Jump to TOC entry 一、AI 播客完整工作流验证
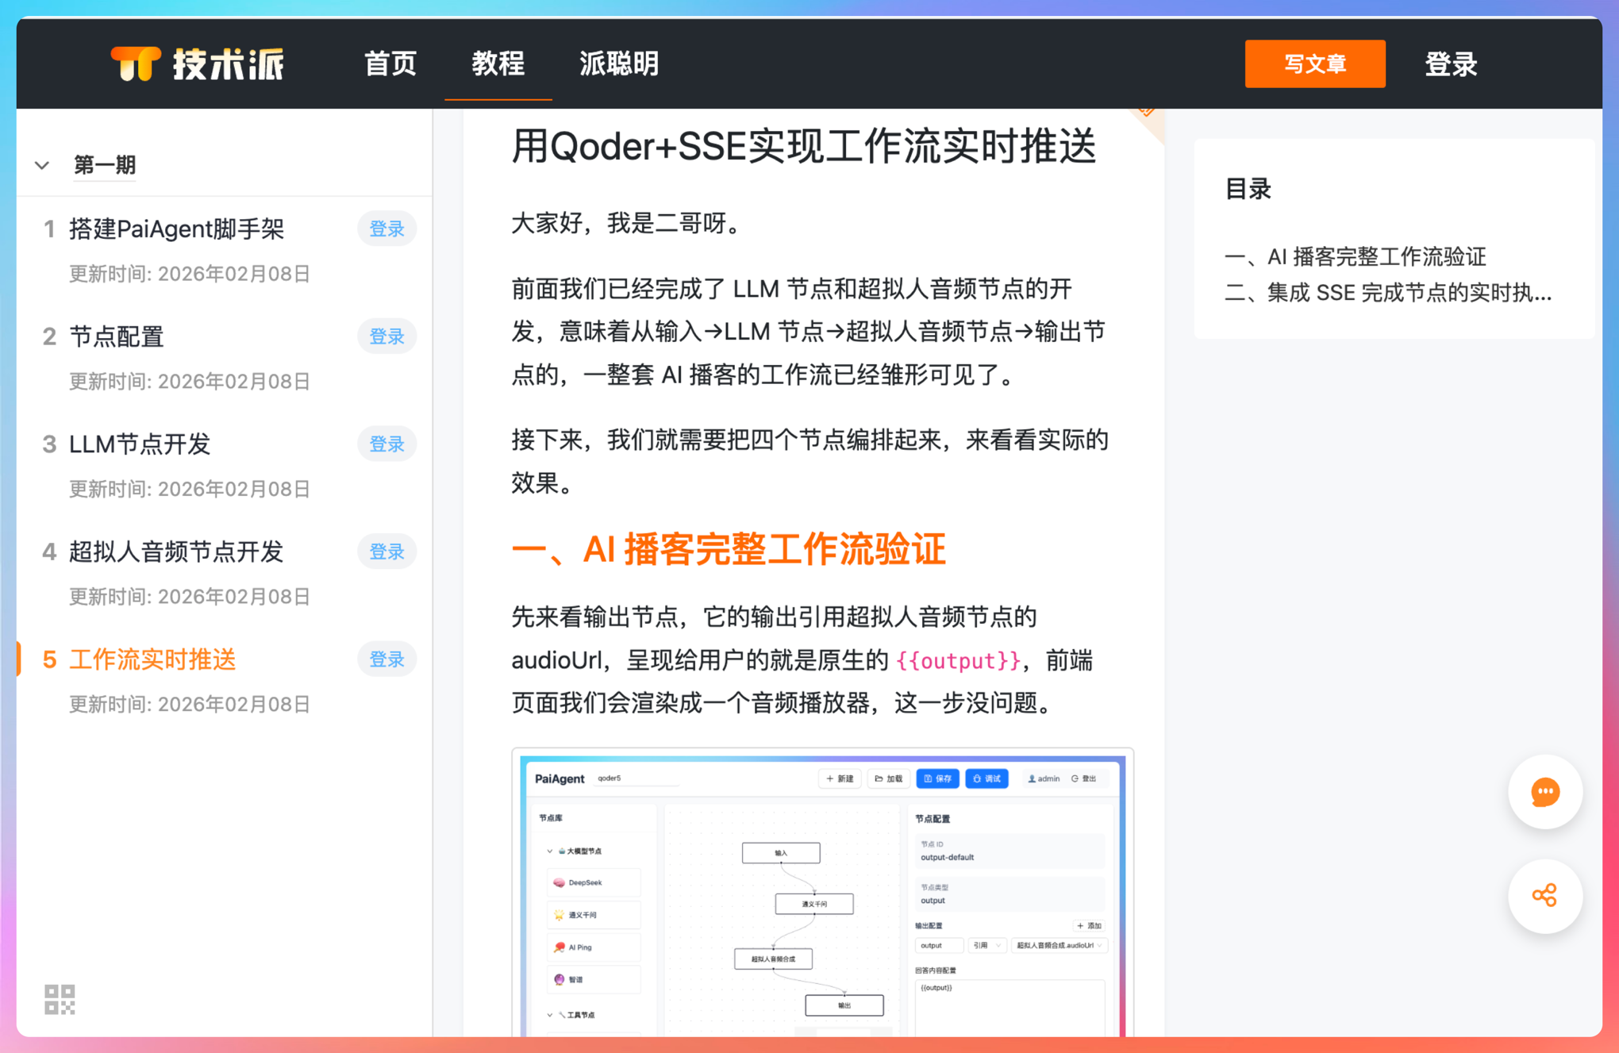 1355,256
